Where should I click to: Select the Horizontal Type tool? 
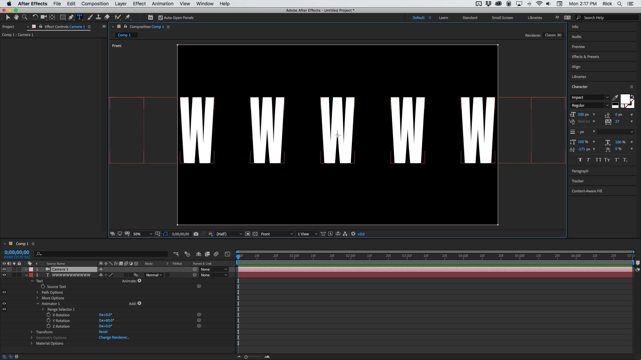pos(79,17)
